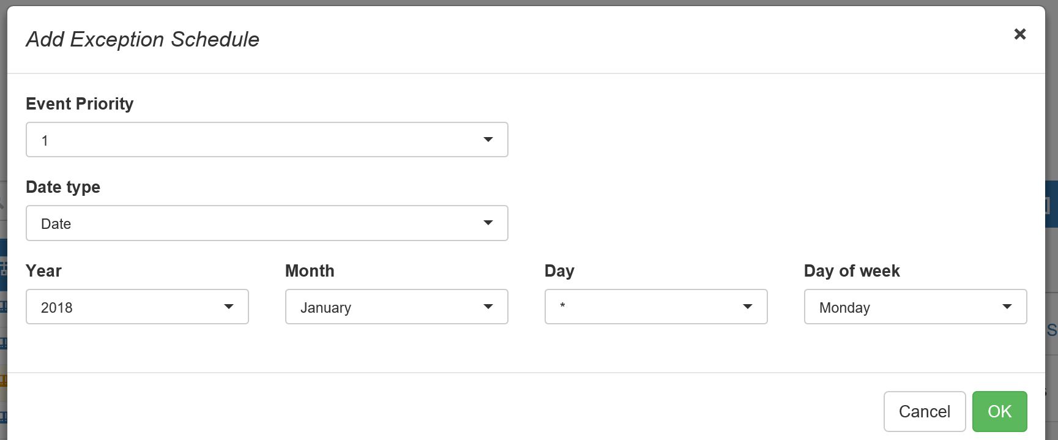Select the priority value field showing 1
Screen dimensions: 1058x440
point(184,140)
